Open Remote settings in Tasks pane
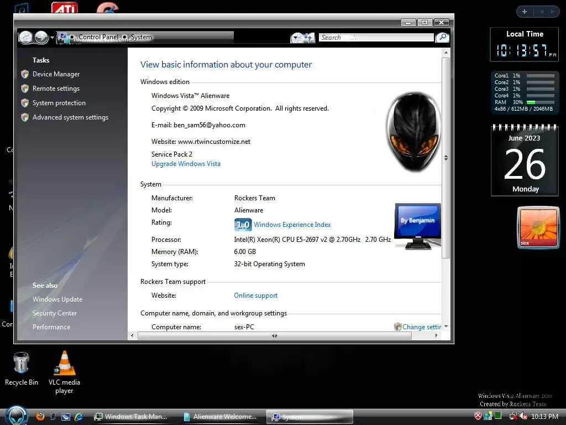 56,89
